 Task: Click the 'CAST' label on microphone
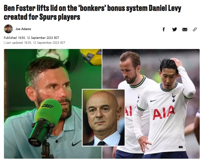point(47,106)
